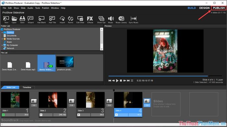Switch to the Timeline tab
Viewport: 227px width, 127px height.
[27, 87]
